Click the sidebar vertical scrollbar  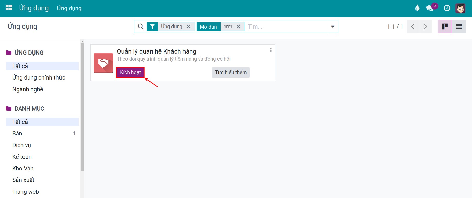click(82, 107)
